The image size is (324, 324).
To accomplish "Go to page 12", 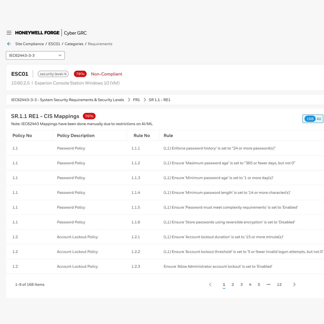I will (279, 284).
